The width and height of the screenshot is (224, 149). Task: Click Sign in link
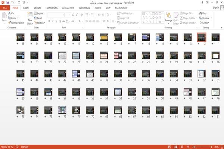point(216,8)
